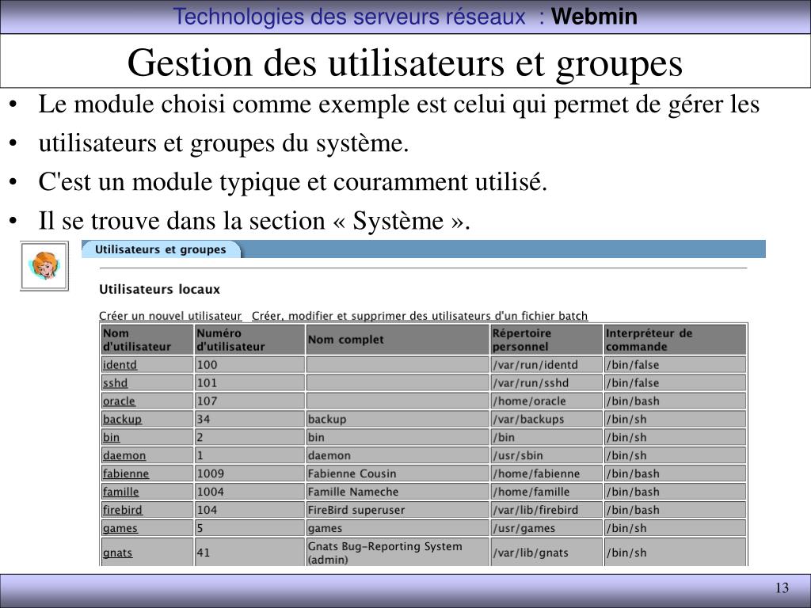This screenshot has width=811, height=608.
Task: Click the Fabienne Cousin full name cell
Action: point(398,473)
